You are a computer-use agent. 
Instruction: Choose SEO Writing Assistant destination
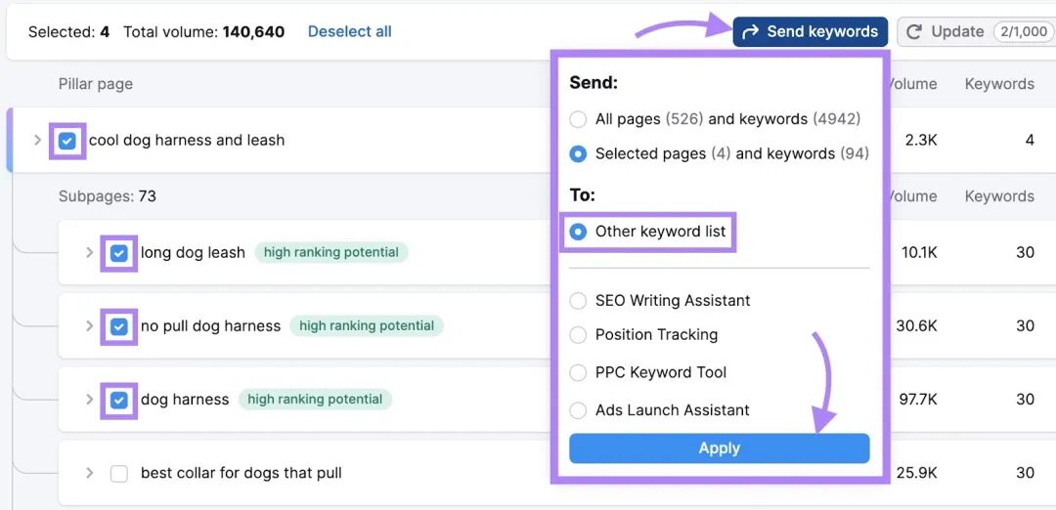pos(578,301)
